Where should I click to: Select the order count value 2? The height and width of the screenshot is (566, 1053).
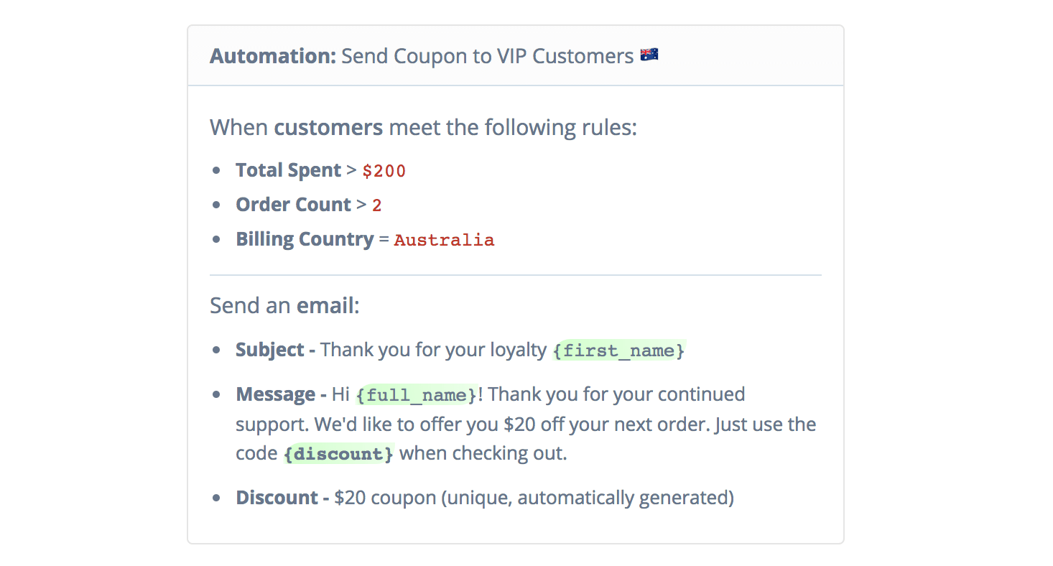(377, 205)
